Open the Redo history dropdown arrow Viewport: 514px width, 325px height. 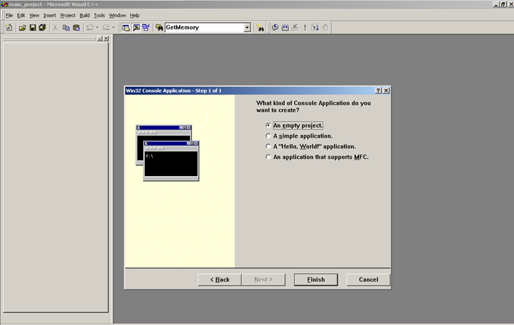pyautogui.click(x=113, y=28)
